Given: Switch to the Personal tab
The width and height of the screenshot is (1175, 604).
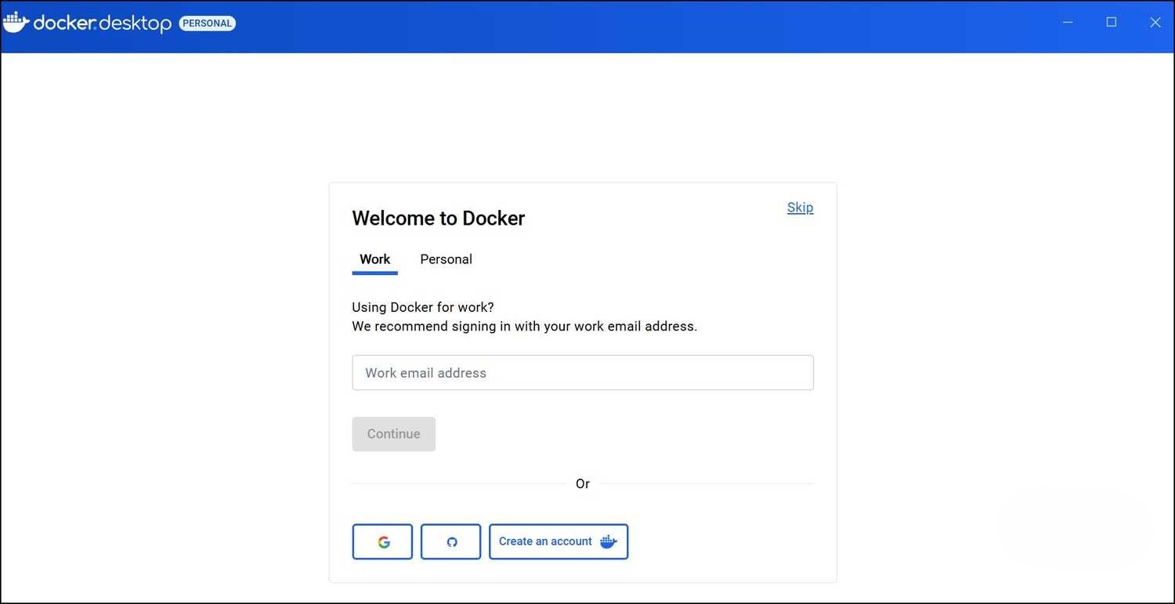Looking at the screenshot, I should tap(446, 259).
